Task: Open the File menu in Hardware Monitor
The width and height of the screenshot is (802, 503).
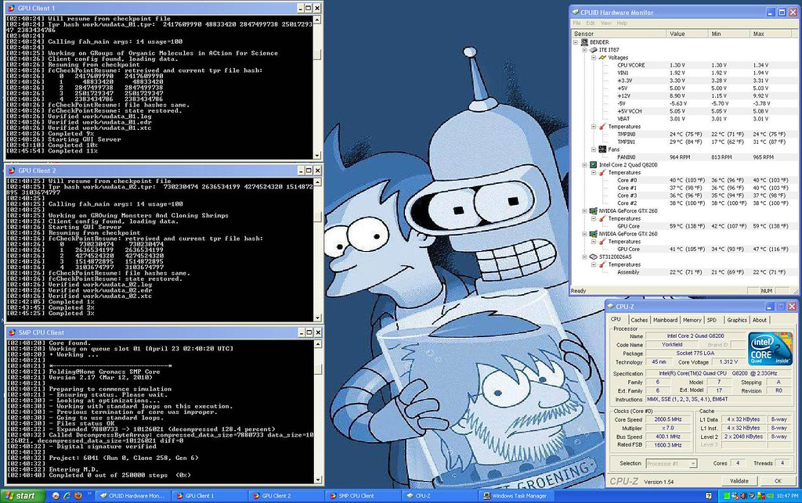Action: (576, 23)
